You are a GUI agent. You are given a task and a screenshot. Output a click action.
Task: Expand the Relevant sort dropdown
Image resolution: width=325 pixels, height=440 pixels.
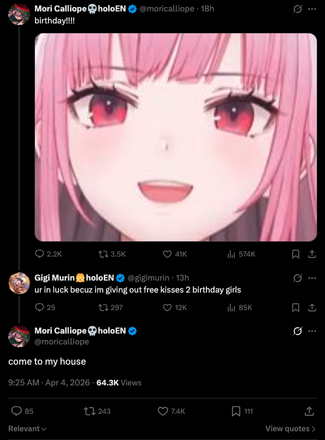click(x=27, y=429)
